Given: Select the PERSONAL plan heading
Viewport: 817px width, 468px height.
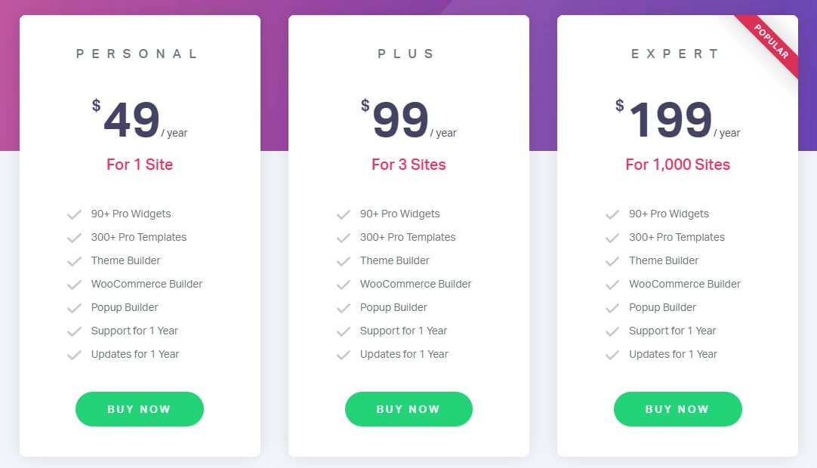Looking at the screenshot, I should pos(137,54).
